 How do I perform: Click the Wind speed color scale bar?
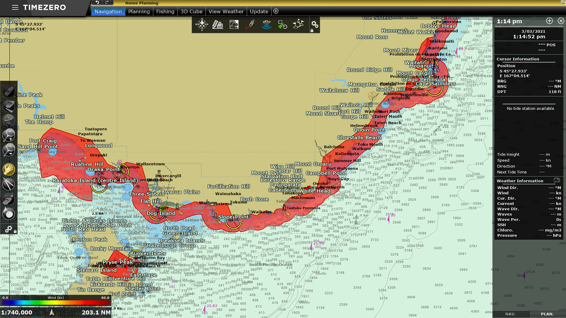pyautogui.click(x=55, y=302)
